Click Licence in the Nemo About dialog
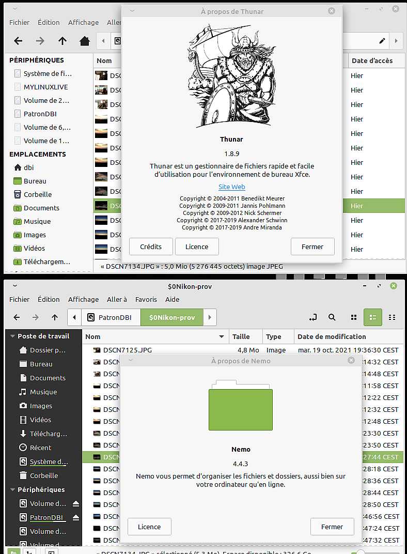The image size is (407, 554). click(x=149, y=527)
